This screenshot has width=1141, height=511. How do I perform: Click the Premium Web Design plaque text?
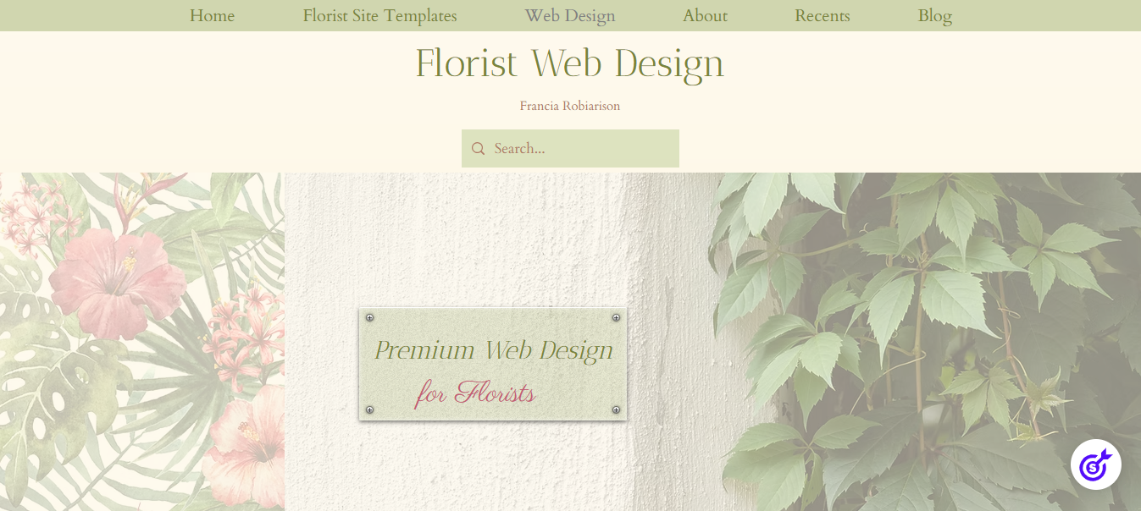pos(494,350)
